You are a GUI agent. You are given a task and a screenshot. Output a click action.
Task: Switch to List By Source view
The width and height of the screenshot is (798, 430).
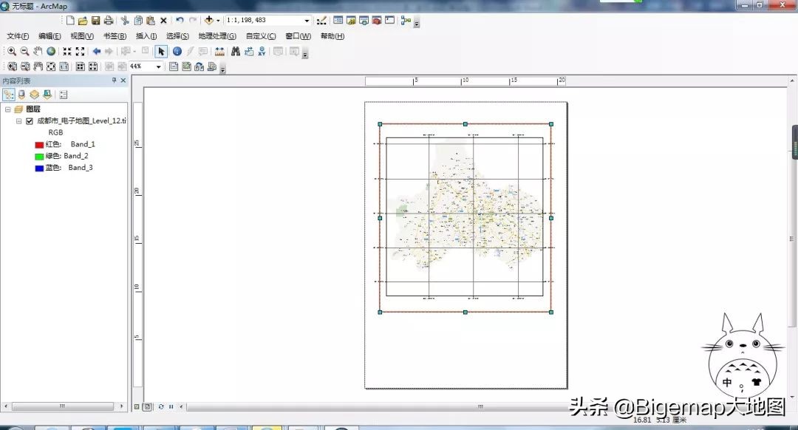click(x=21, y=95)
